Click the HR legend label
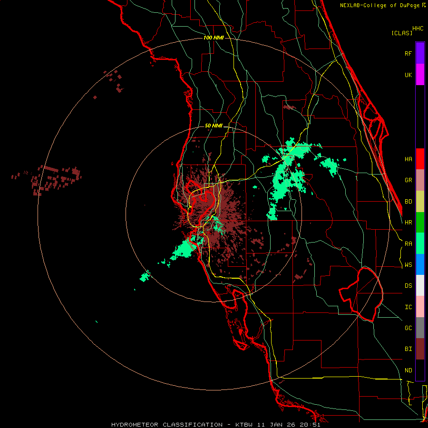The image size is (428, 428). [408, 223]
